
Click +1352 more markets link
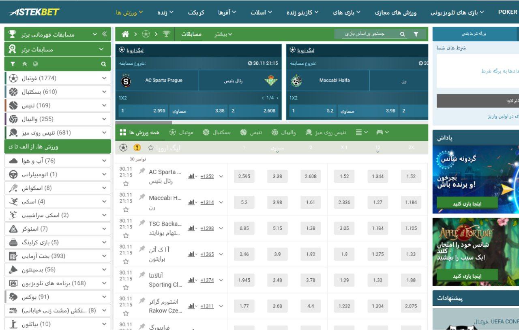[207, 176]
